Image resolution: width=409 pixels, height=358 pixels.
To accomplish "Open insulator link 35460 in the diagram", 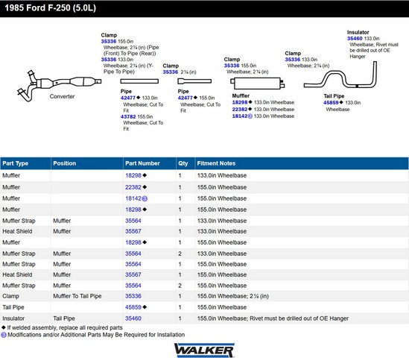I will pyautogui.click(x=355, y=38).
